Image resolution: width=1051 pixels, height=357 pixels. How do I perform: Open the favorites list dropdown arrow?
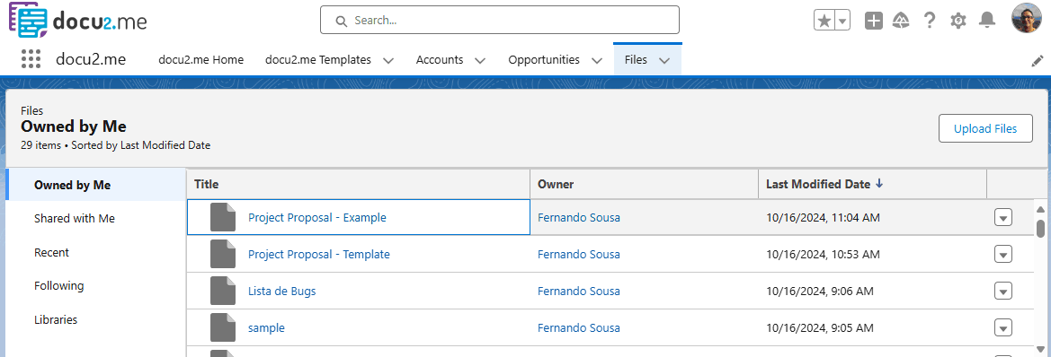(x=843, y=21)
